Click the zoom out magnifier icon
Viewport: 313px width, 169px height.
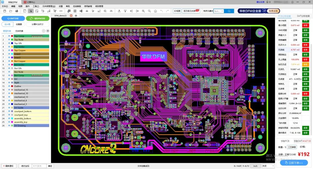click(149, 11)
